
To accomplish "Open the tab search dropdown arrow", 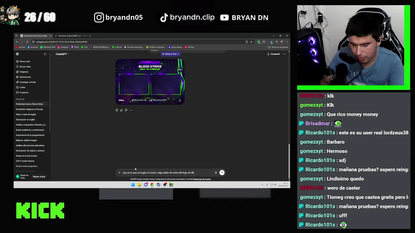I will pyautogui.click(x=17, y=36).
